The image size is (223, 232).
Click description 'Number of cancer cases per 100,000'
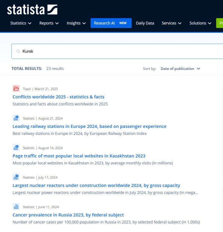point(106,222)
